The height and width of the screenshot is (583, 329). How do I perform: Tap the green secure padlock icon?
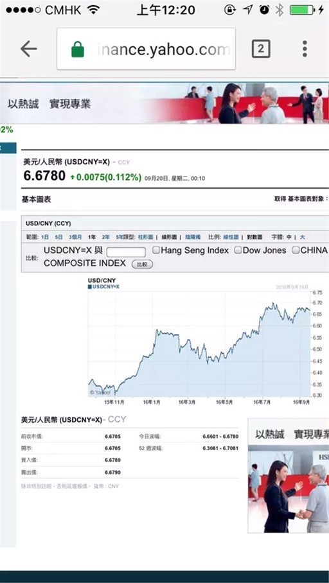point(77,49)
